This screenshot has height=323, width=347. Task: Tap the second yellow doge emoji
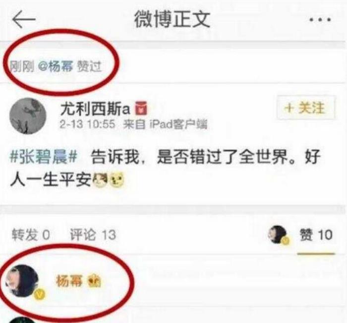pyautogui.click(x=117, y=179)
